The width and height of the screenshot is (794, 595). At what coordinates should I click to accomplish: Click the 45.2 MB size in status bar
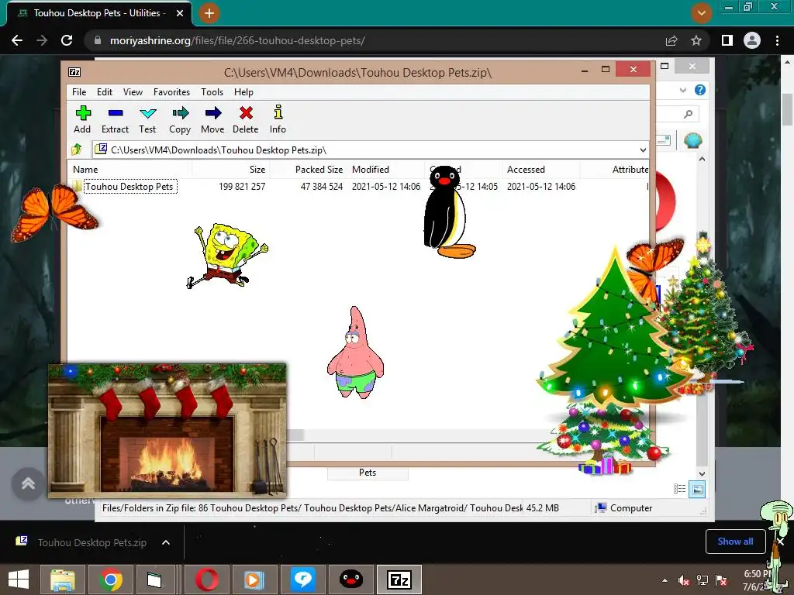coord(542,508)
